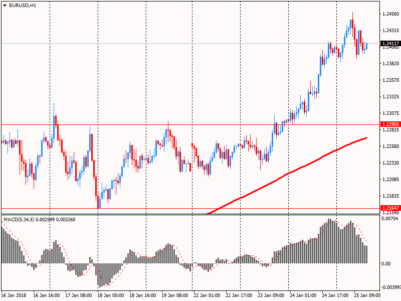Click the 1.23075 price scale value
This screenshot has height=301, width=401.
(391, 113)
